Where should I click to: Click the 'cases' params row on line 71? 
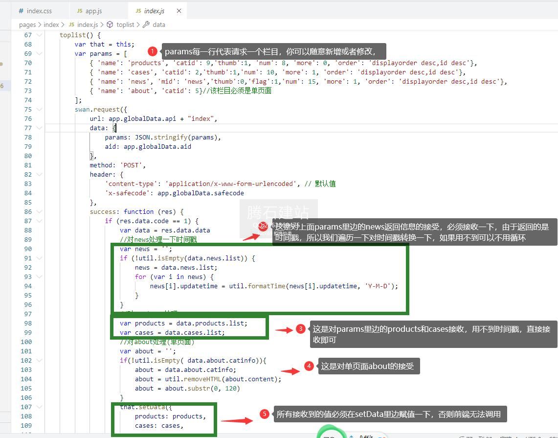tap(278, 72)
